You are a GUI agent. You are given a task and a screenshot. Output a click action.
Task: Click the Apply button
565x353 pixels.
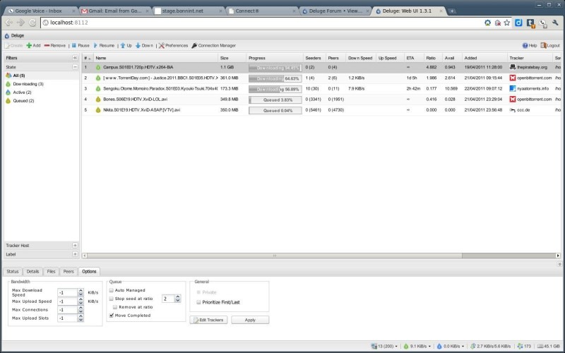coord(250,320)
